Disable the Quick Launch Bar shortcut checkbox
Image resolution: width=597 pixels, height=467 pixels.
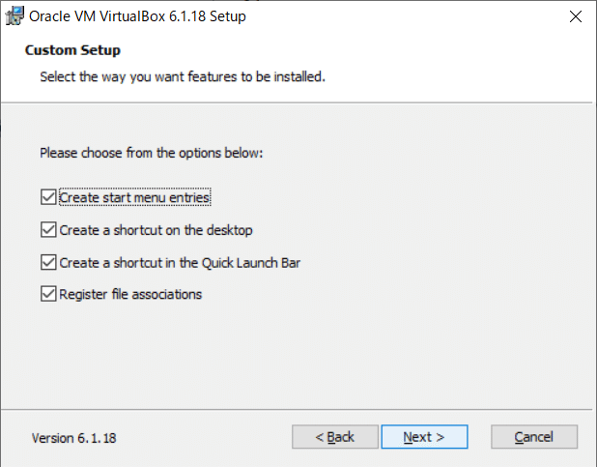pos(48,262)
